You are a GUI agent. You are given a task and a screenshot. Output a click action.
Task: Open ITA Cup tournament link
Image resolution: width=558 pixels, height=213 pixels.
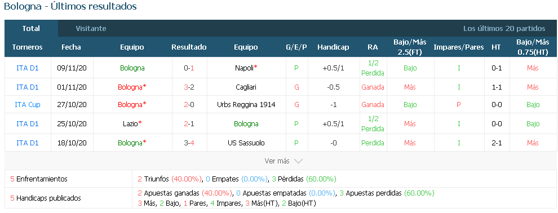pos(28,105)
